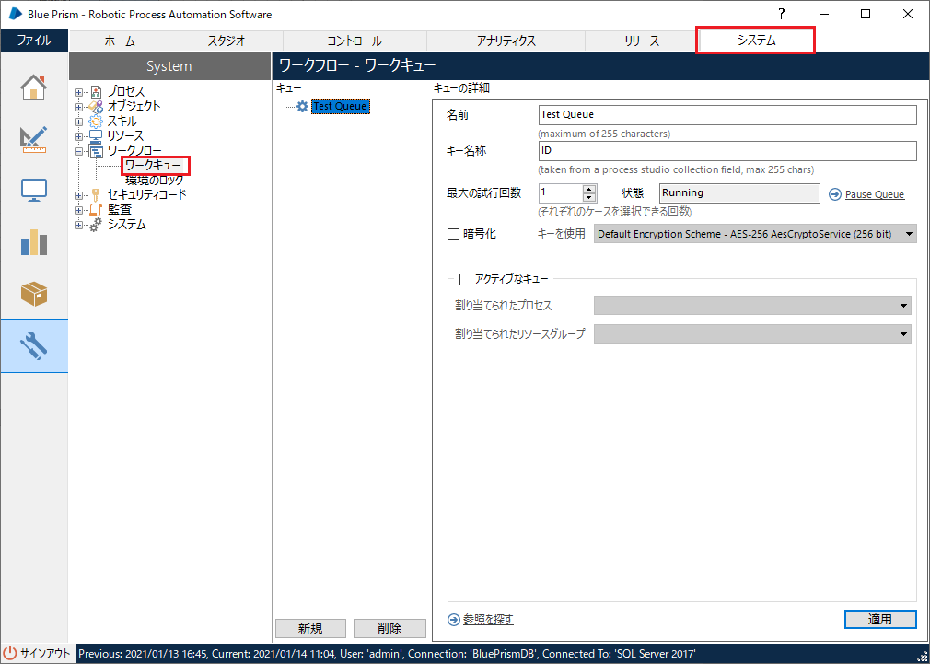Click the サインアウト button label

pos(46,653)
